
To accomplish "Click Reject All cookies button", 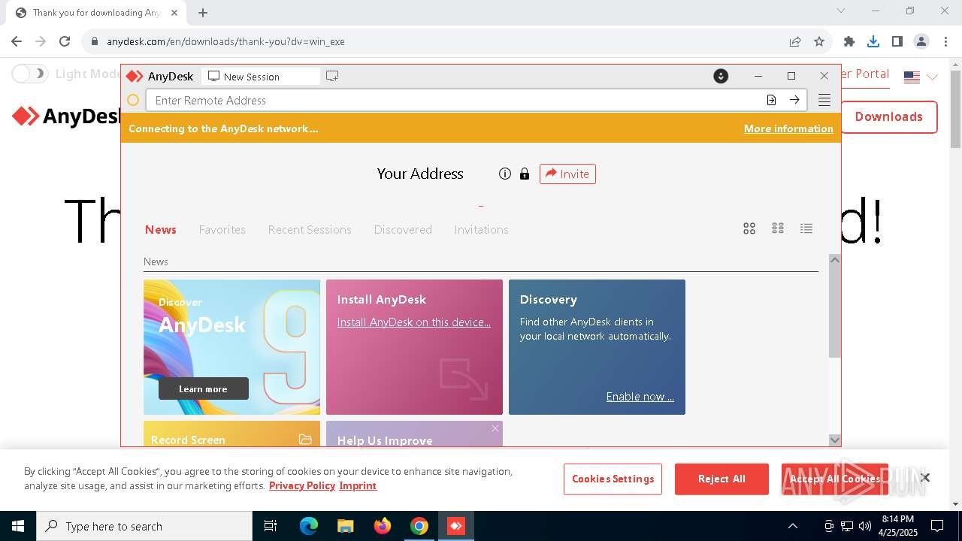I will pyautogui.click(x=721, y=479).
